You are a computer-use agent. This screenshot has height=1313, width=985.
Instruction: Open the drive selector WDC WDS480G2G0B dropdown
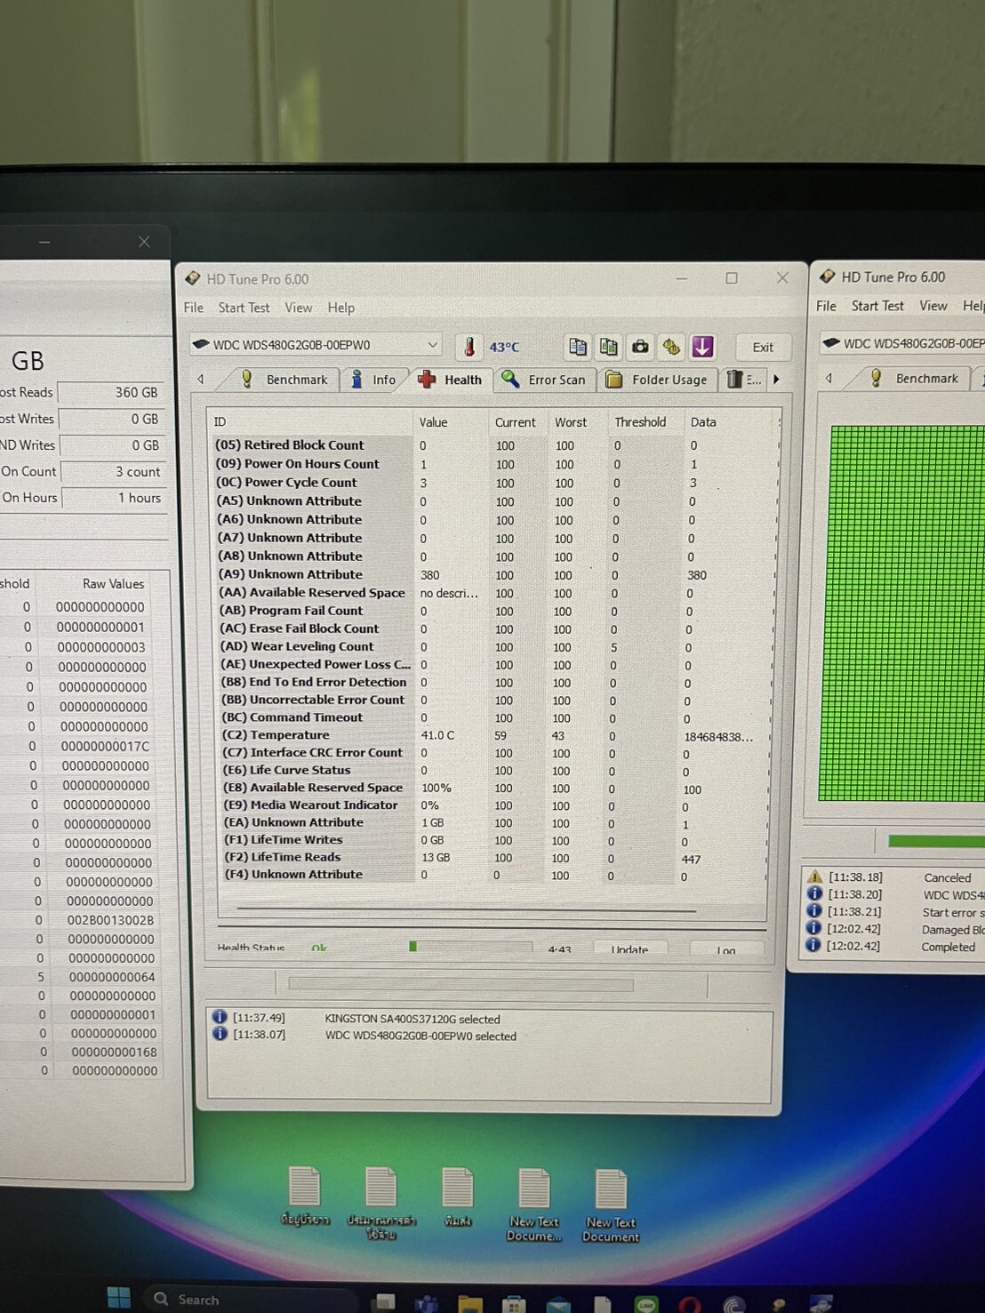(x=316, y=345)
